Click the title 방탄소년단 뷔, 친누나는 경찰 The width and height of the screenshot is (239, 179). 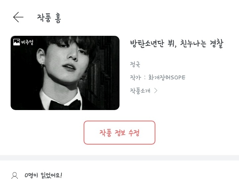coord(177,43)
